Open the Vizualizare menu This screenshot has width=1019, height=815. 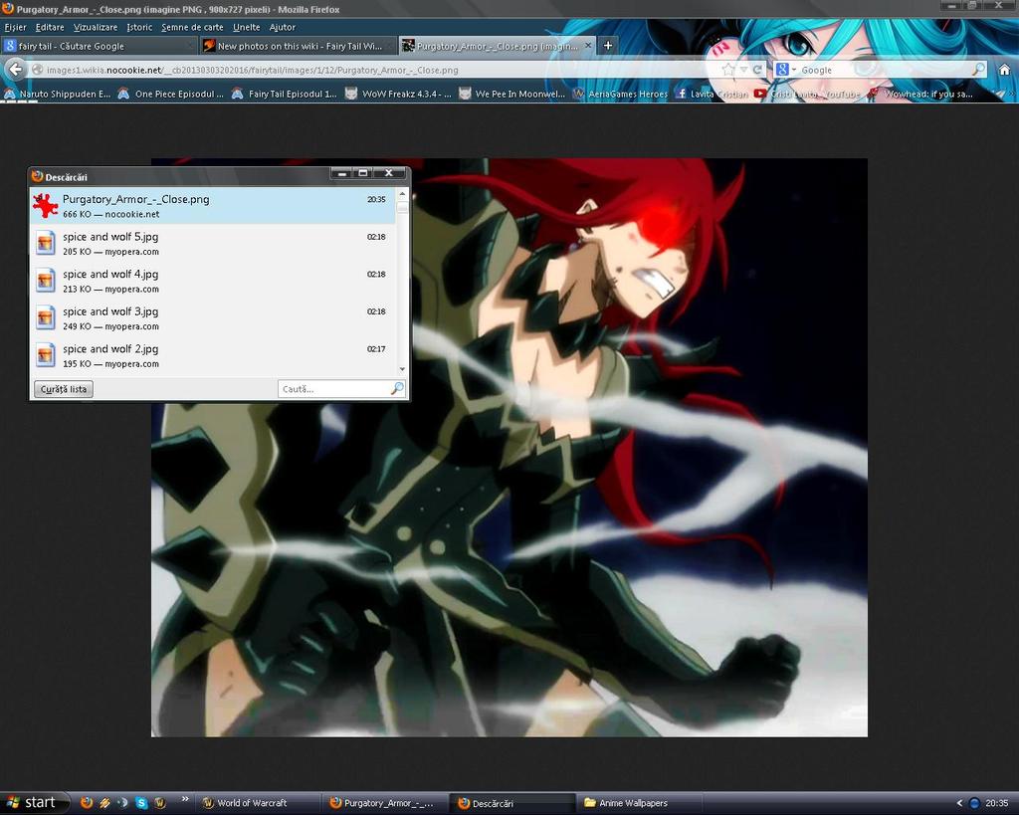coord(96,27)
